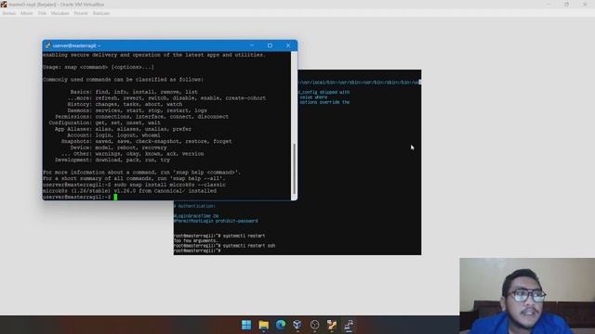Maximize the PuTTY terminal window
Image resolution: width=595 pixels, height=334 pixels.
click(x=270, y=45)
